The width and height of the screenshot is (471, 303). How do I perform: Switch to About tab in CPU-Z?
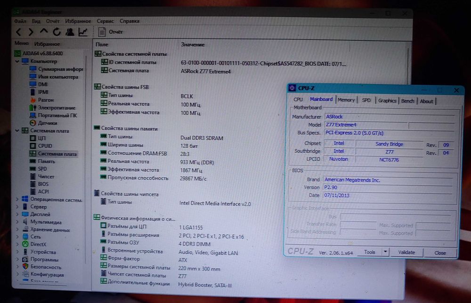click(x=426, y=101)
